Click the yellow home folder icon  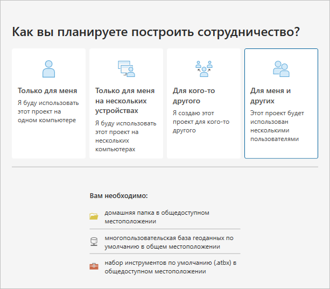click(94, 217)
